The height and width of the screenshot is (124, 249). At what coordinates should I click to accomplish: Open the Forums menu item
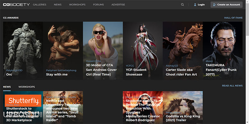pos(98,5)
